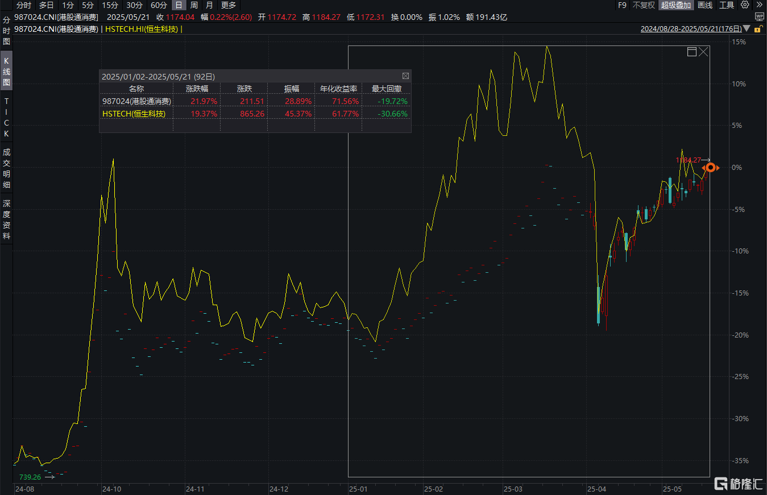Maximize the selected range box
Screen dimensions: 767x495
[x=692, y=52]
